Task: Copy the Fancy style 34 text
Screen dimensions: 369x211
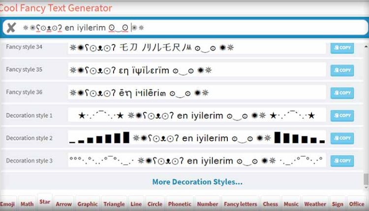Action: click(342, 48)
